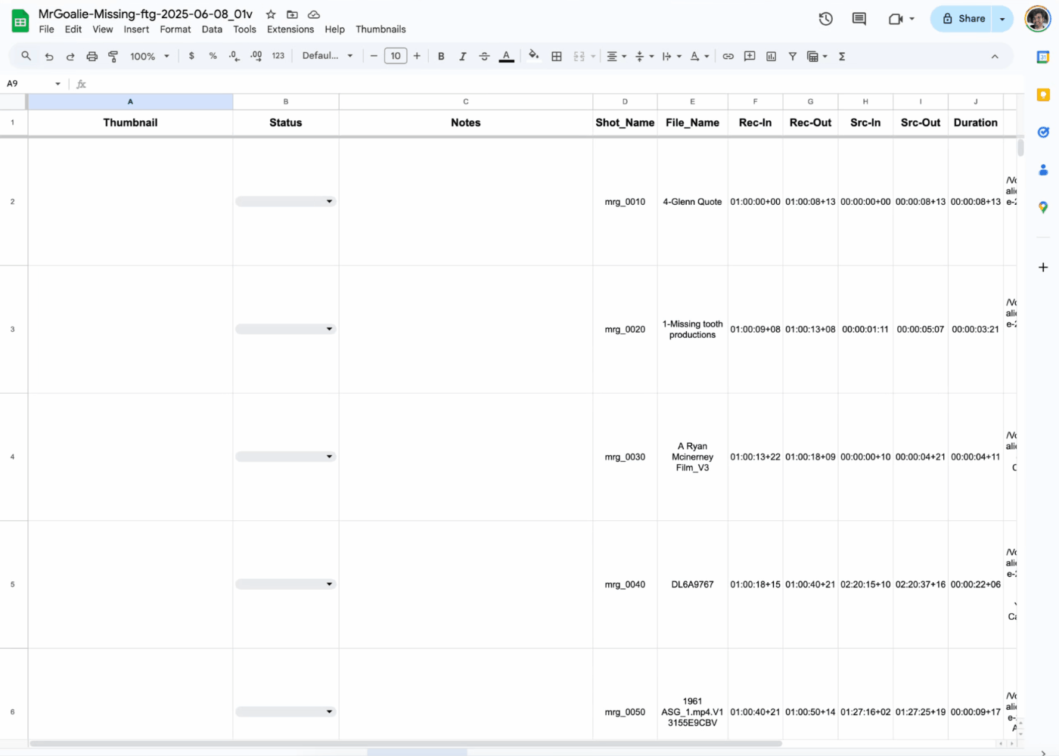Image resolution: width=1059 pixels, height=756 pixels.
Task: Toggle italic formatting
Action: [463, 56]
